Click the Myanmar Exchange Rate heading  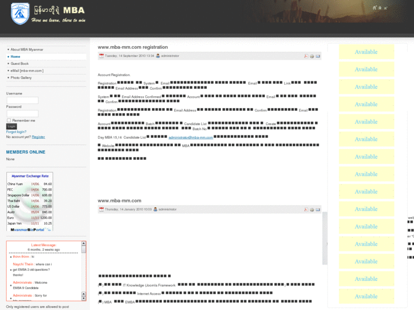tap(30, 176)
